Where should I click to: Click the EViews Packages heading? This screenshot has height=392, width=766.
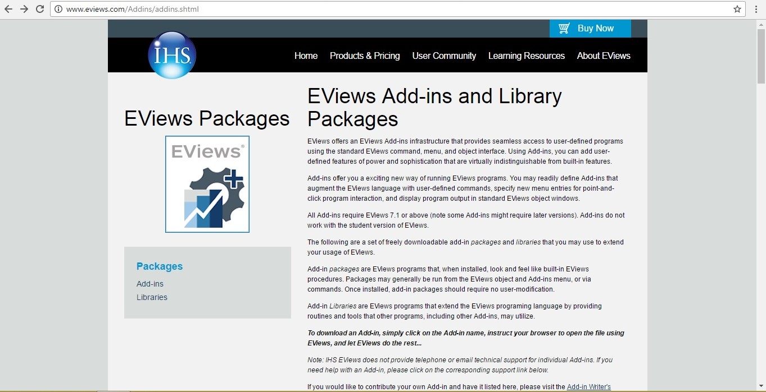click(x=207, y=119)
